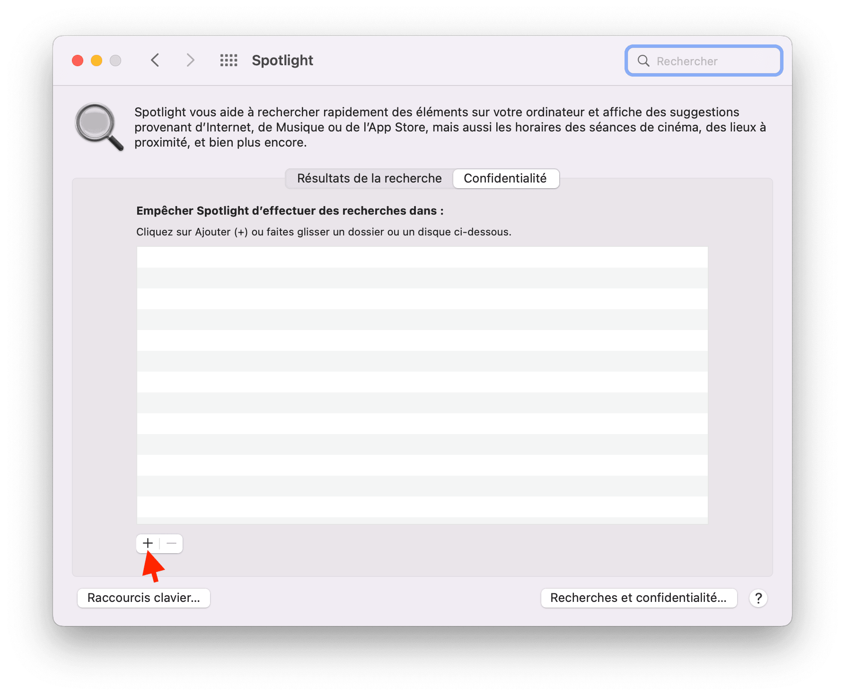Click the 'Empêcher Spotlight d'effectuer des recherches dans' heading
The width and height of the screenshot is (845, 696).
click(290, 211)
